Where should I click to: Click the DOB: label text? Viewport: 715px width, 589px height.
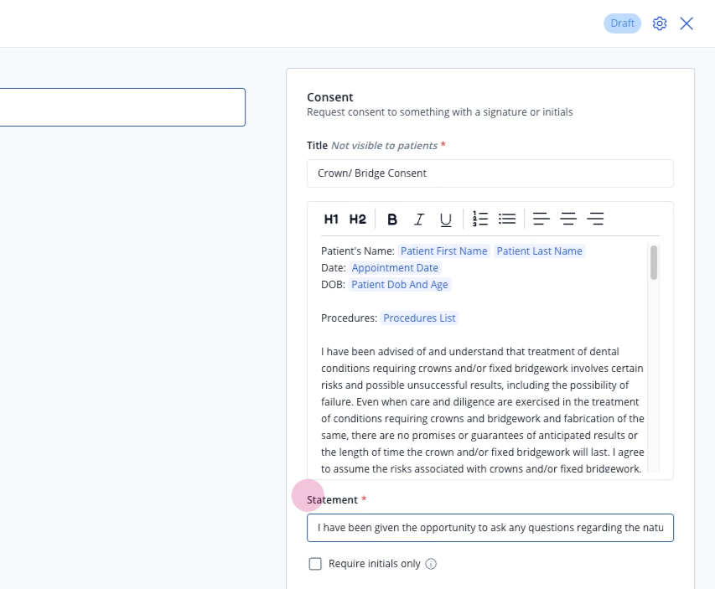[333, 285]
